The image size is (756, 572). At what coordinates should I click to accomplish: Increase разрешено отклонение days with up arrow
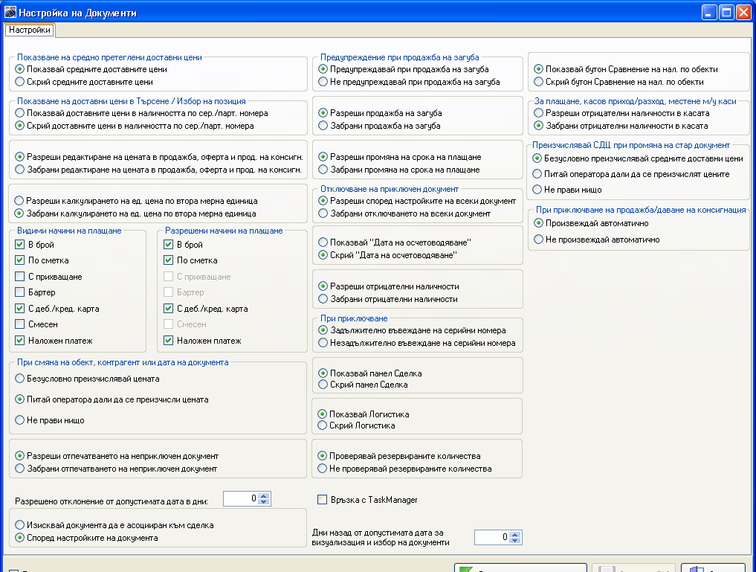coord(264,495)
